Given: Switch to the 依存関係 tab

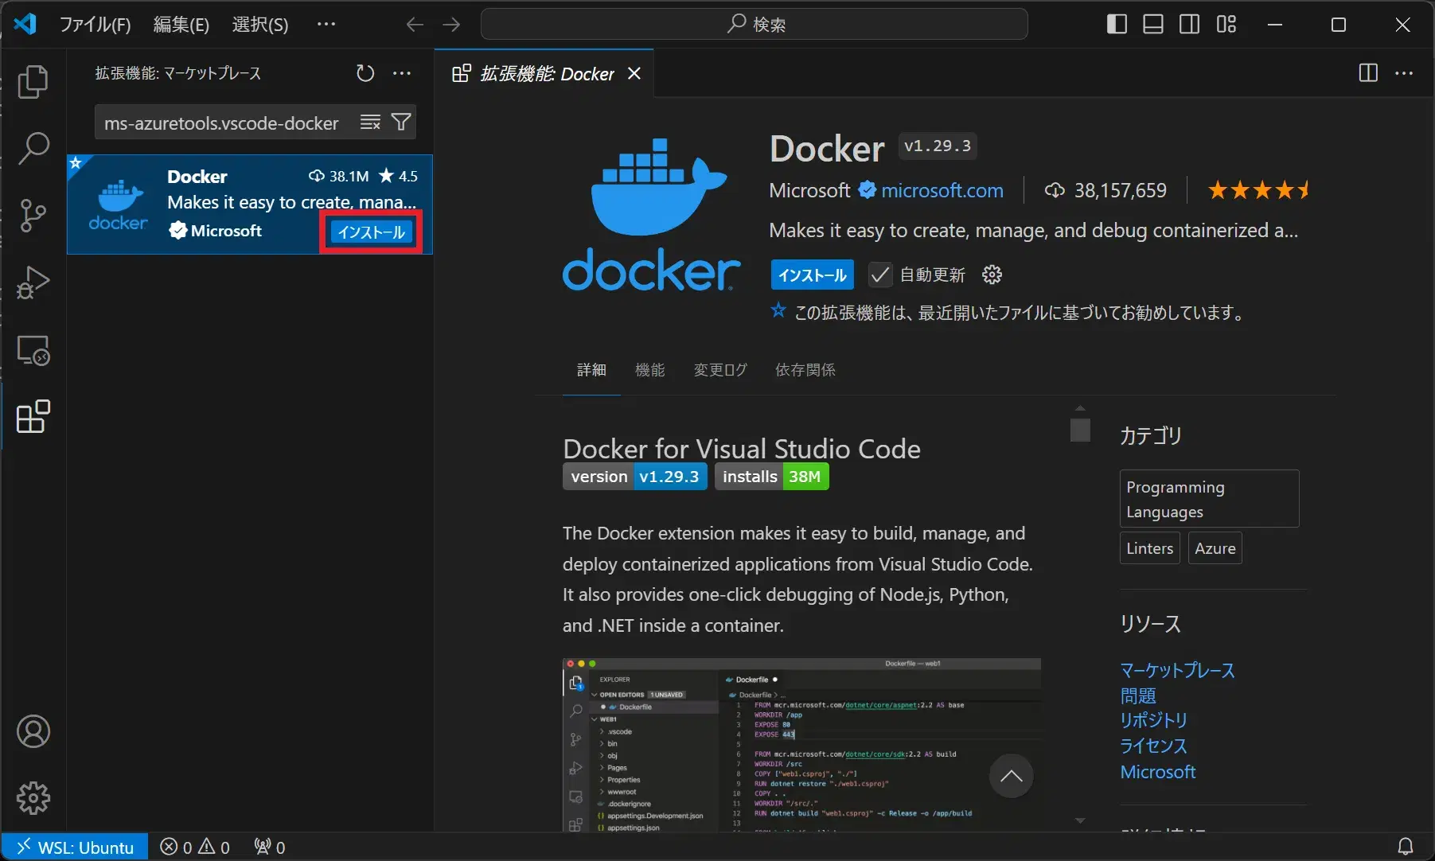Looking at the screenshot, I should tap(805, 370).
